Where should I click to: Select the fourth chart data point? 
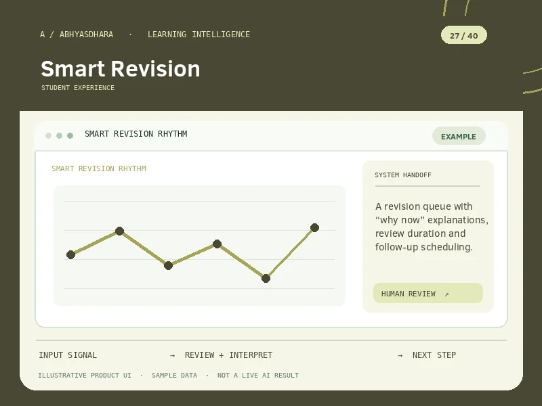click(x=217, y=244)
